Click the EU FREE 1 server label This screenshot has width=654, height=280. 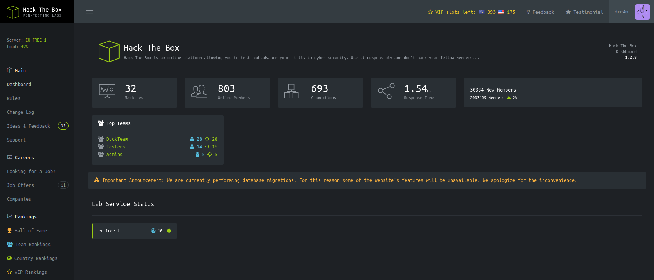click(36, 40)
